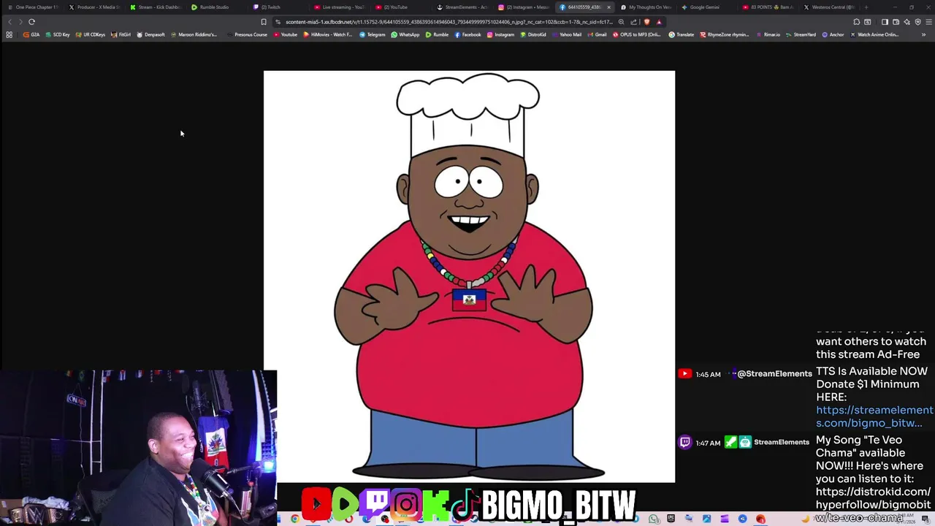
Task: Switch to the My Thoughts On tab
Action: tap(647, 7)
